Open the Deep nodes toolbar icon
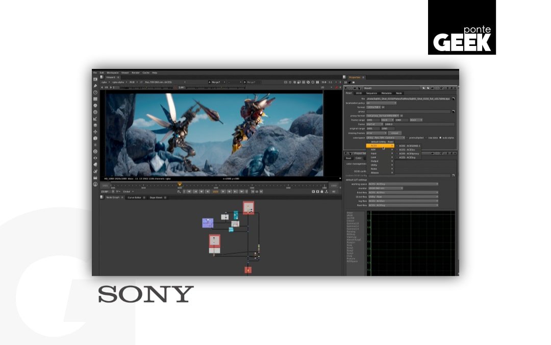551x345 pixels. coord(95,152)
